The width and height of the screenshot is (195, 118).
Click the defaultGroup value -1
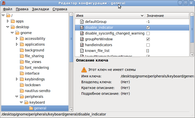coord(148,22)
